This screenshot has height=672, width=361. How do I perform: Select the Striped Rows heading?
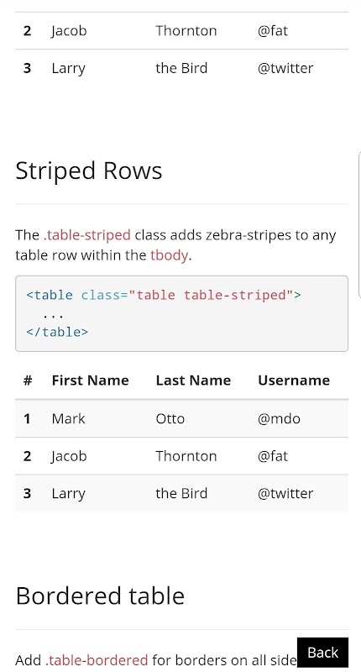pyautogui.click(x=89, y=171)
